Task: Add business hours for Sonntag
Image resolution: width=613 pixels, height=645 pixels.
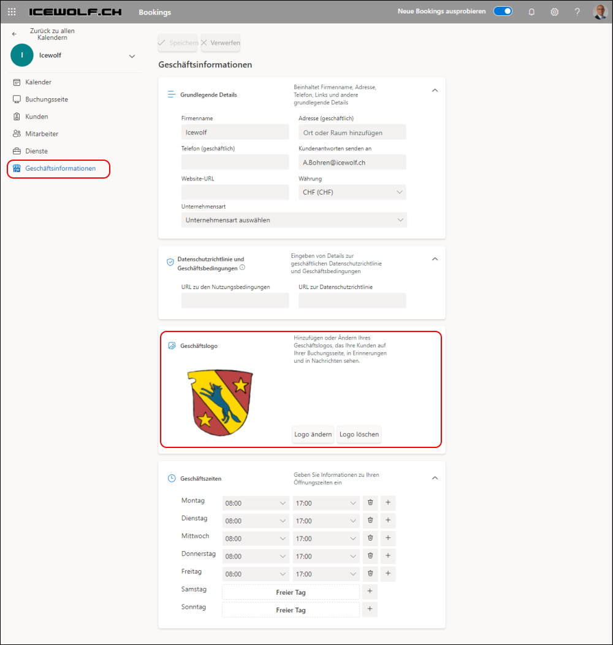Action: 370,609
